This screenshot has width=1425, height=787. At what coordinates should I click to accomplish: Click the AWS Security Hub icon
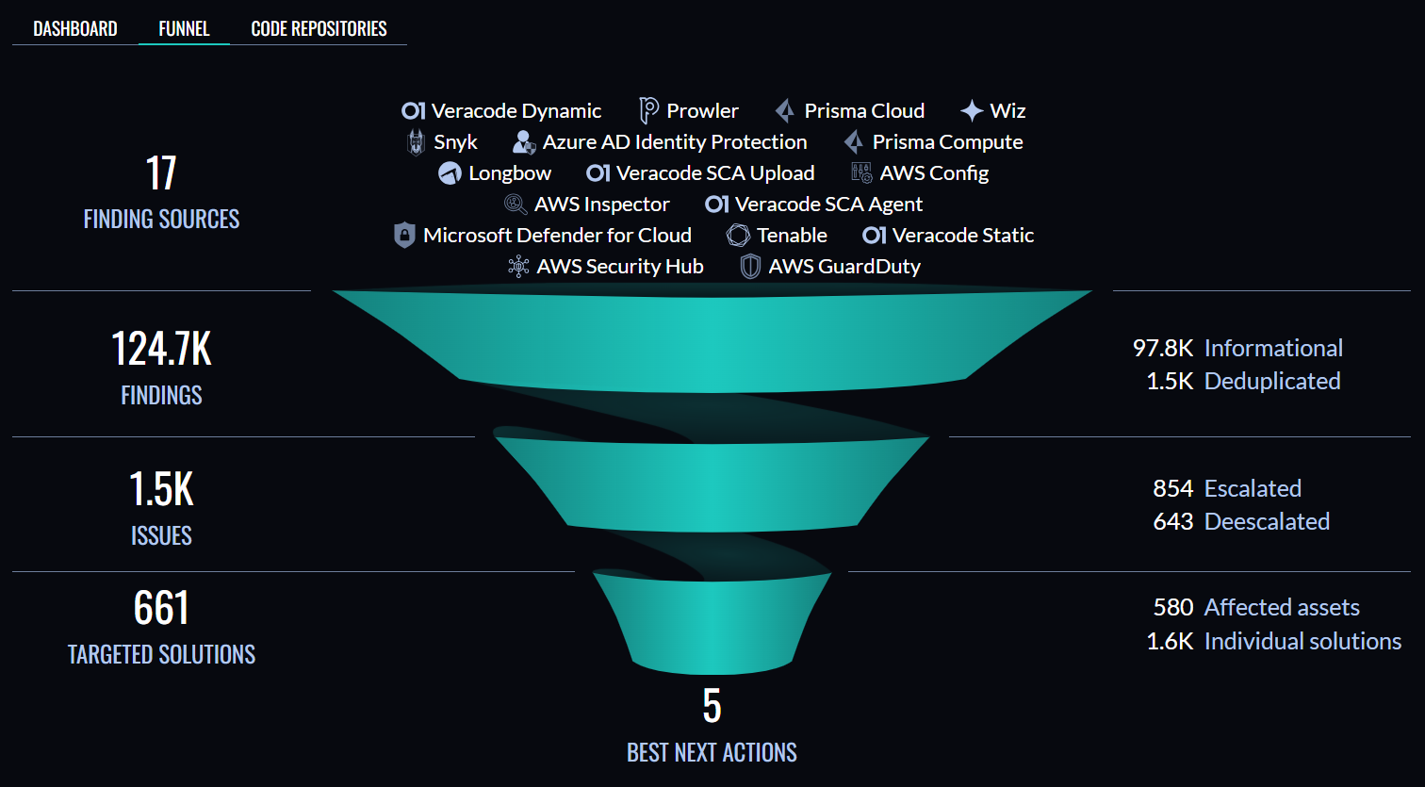(x=518, y=267)
